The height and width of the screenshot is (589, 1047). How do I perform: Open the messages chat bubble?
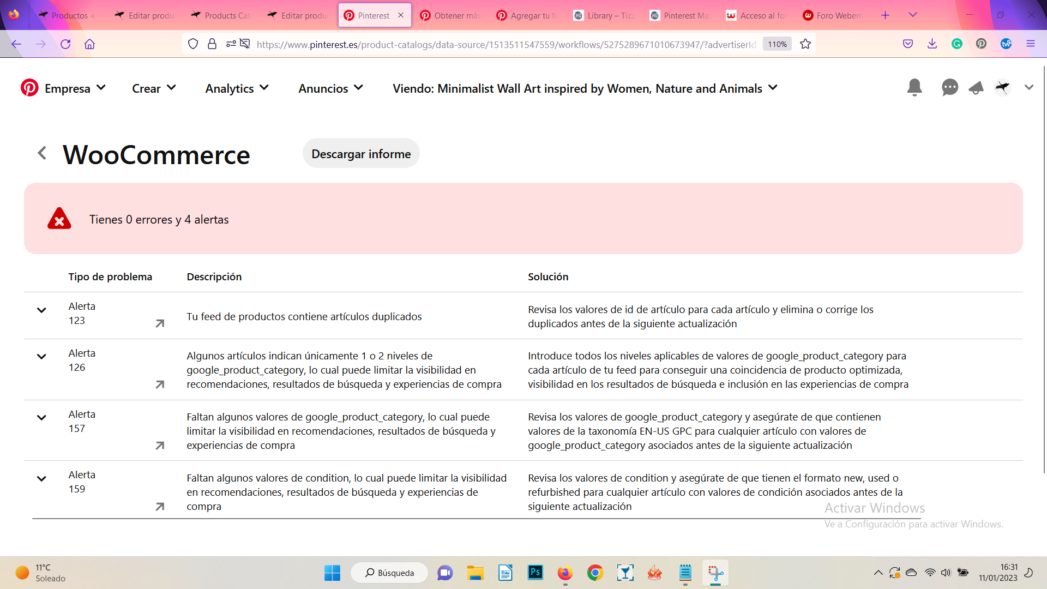[x=949, y=88]
